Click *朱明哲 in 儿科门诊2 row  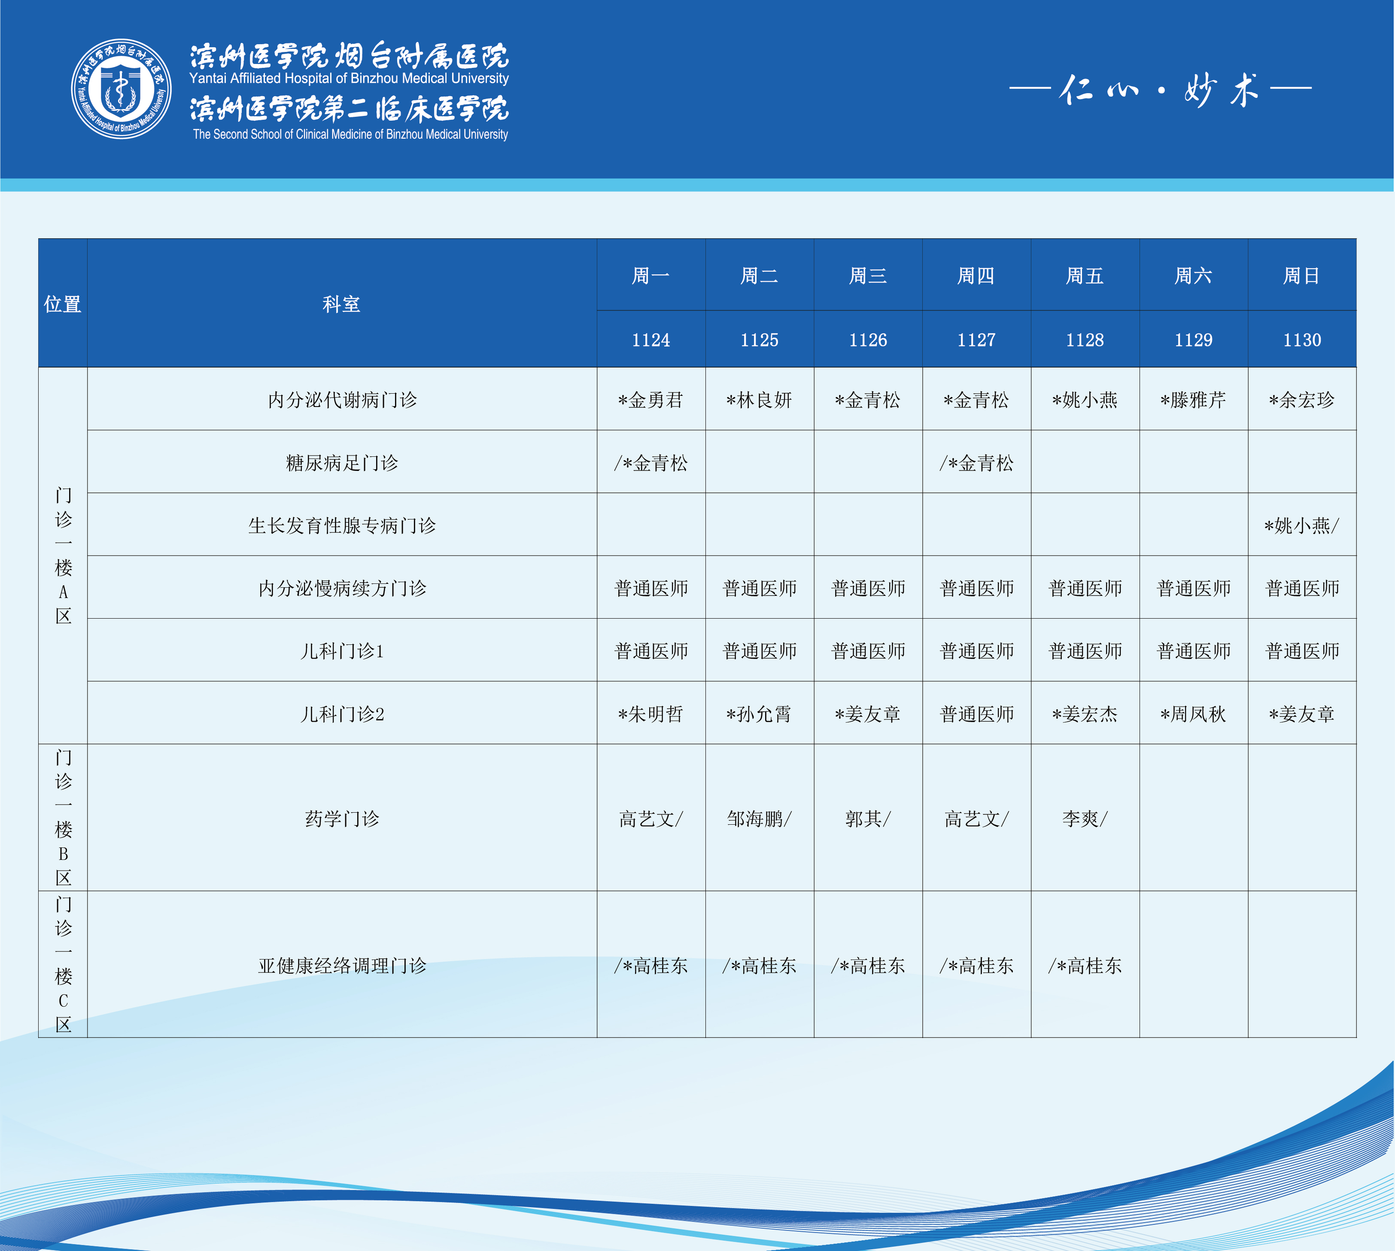(650, 714)
